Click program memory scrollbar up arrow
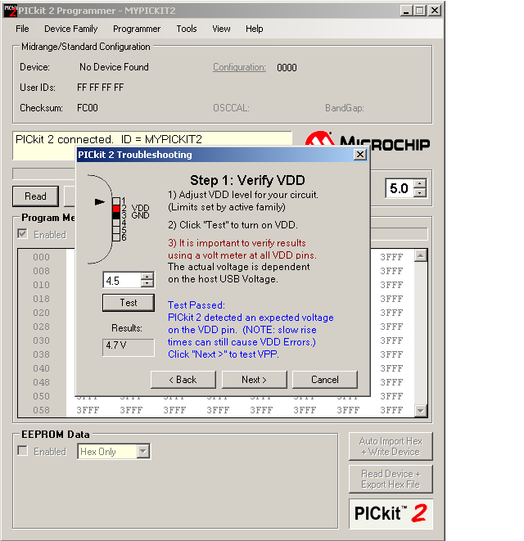 click(421, 255)
